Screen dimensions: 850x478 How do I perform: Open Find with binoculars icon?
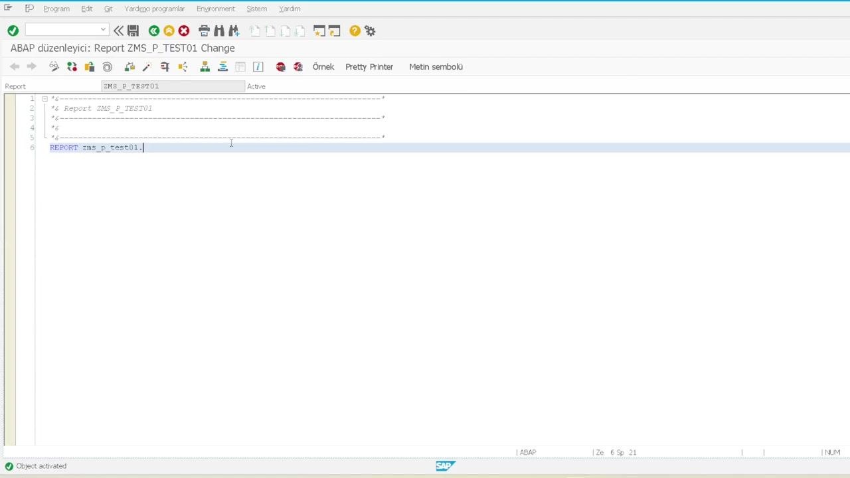coord(218,31)
